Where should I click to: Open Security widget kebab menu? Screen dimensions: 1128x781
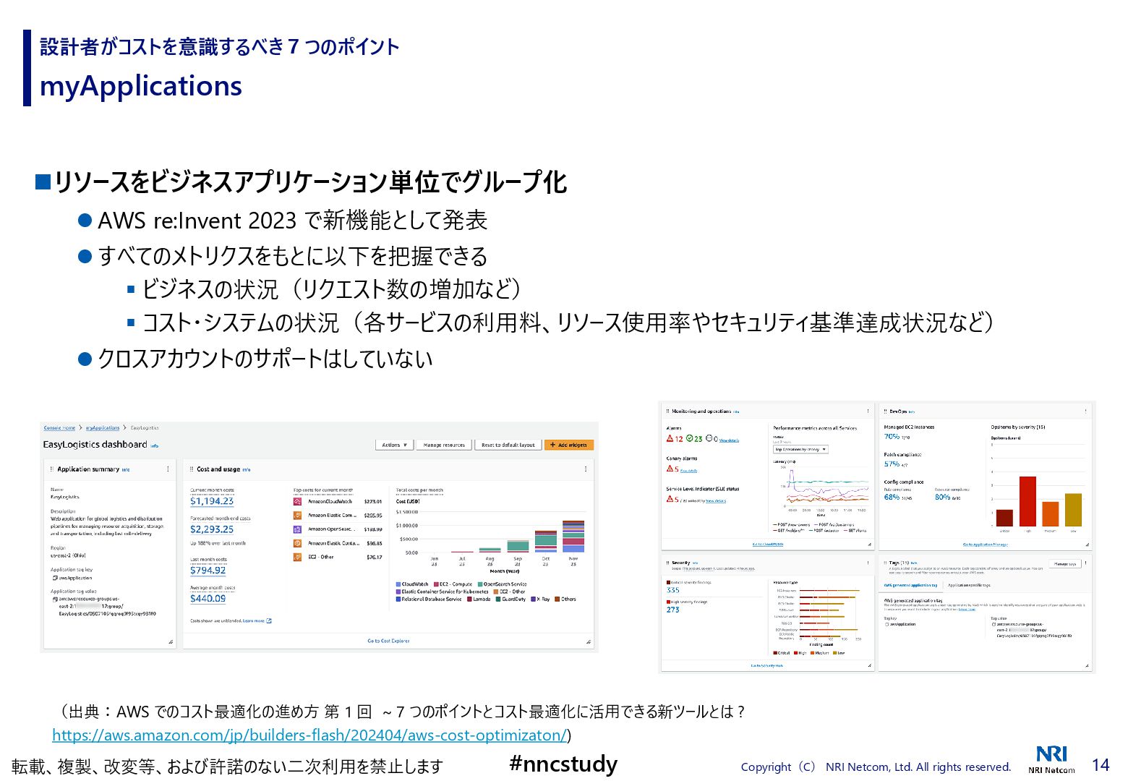[x=868, y=563]
